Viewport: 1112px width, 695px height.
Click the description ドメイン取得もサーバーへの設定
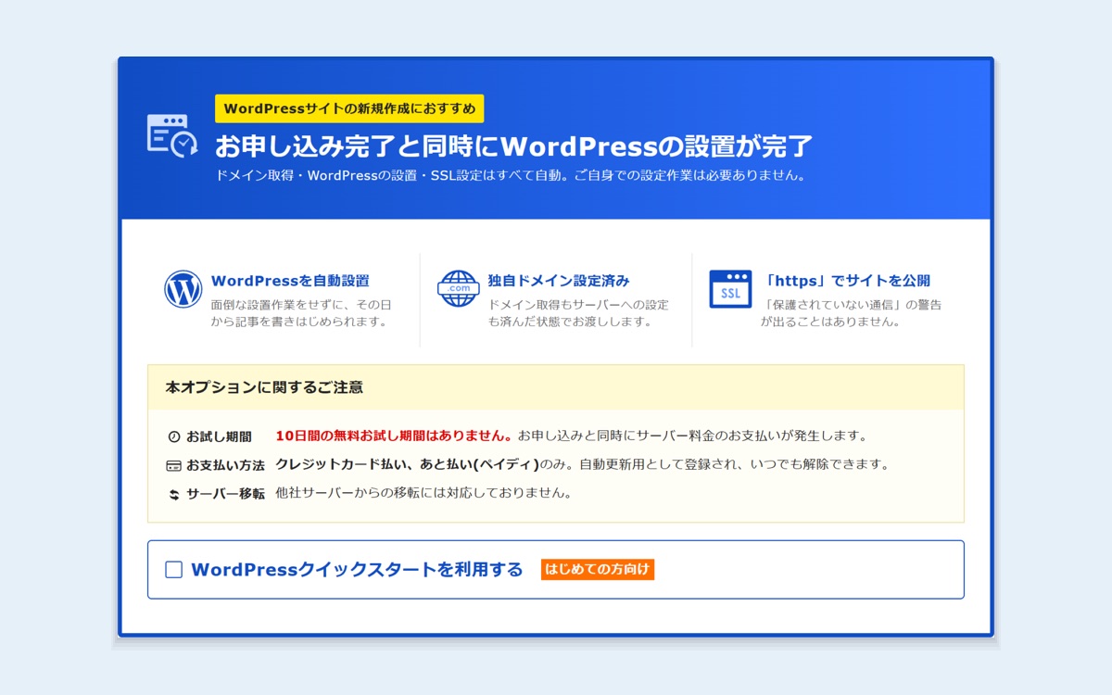click(x=578, y=313)
